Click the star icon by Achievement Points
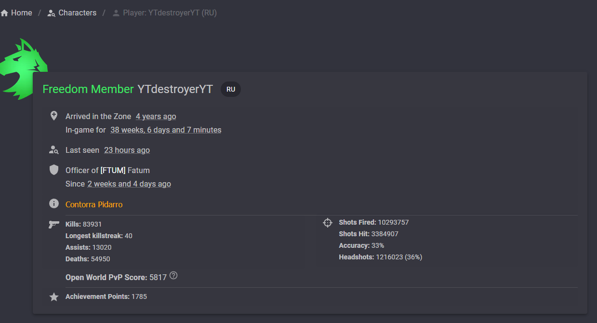 tap(54, 297)
